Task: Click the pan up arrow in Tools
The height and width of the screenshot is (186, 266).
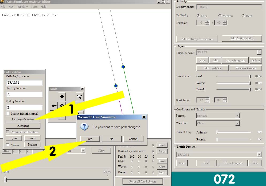Action: (62, 96)
